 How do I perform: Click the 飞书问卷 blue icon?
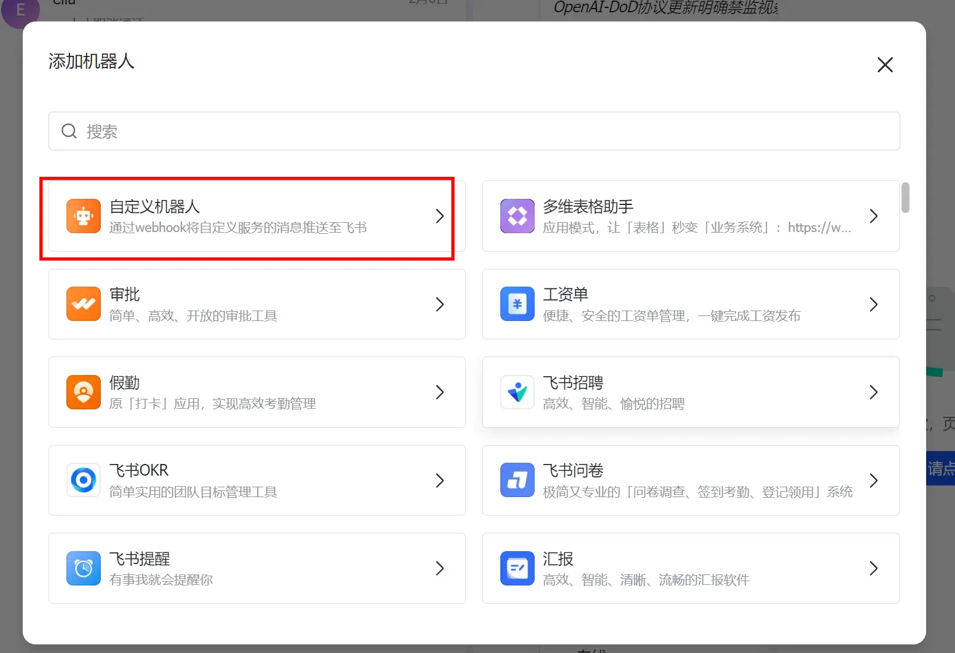[517, 480]
